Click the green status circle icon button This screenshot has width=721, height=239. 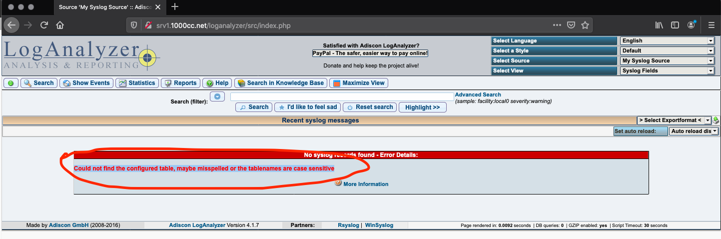pos(10,83)
